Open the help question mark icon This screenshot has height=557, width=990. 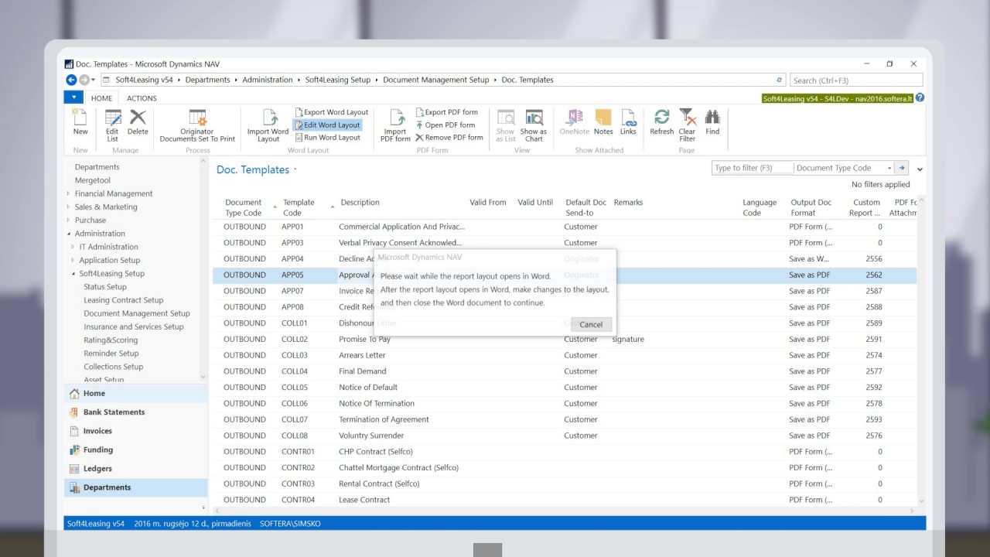pyautogui.click(x=920, y=98)
